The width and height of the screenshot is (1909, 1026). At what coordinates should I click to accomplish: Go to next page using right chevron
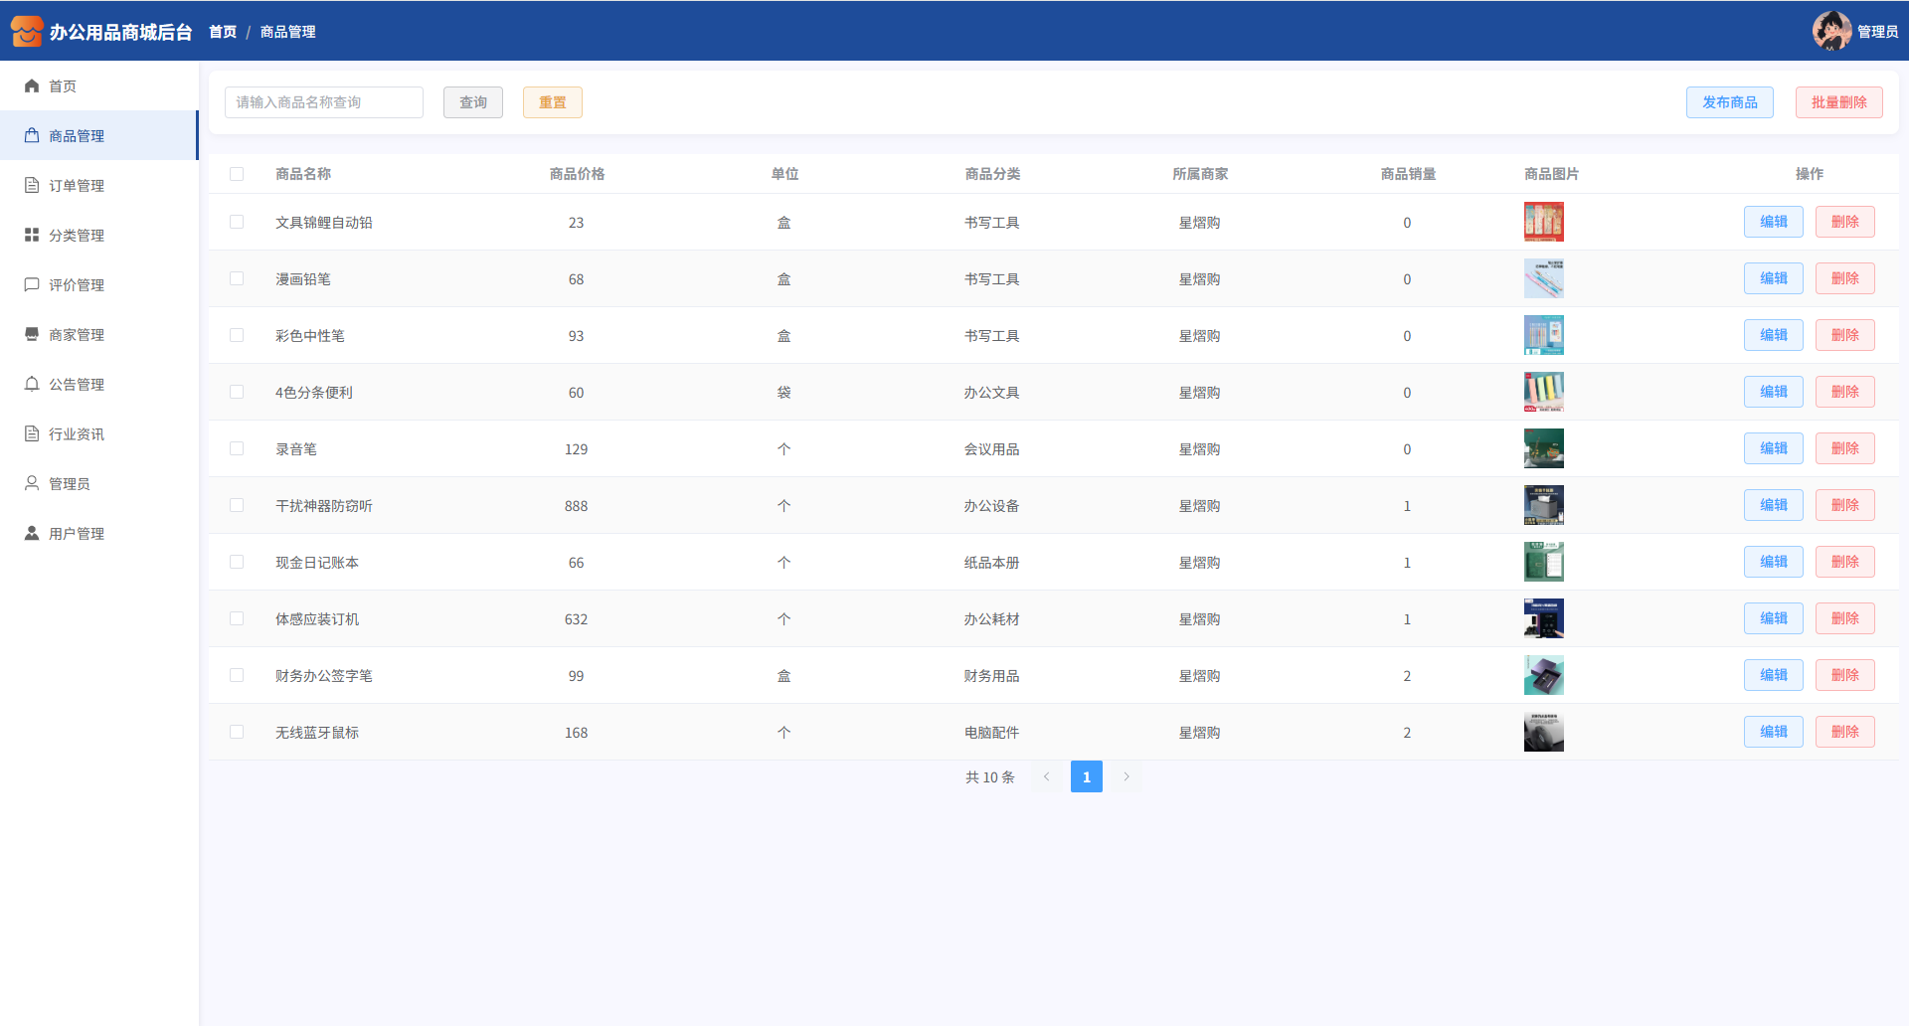coord(1127,777)
